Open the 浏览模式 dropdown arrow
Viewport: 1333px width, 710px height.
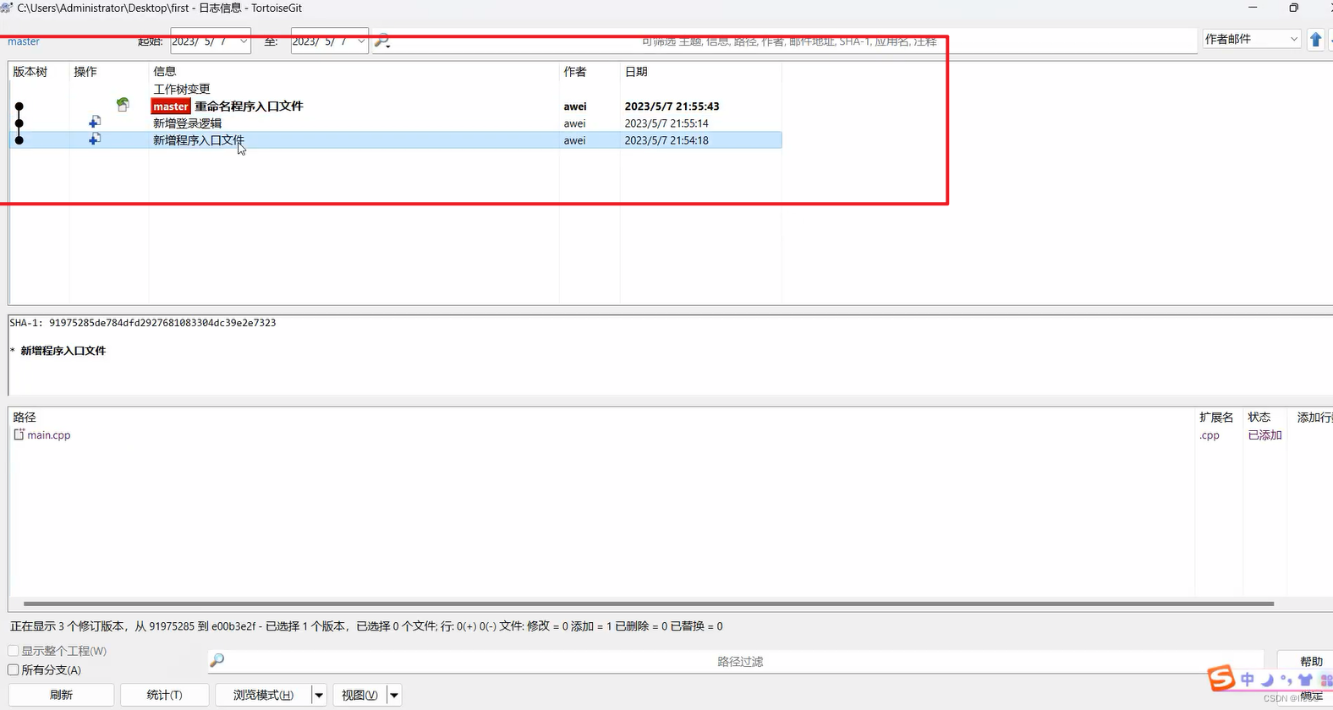319,695
